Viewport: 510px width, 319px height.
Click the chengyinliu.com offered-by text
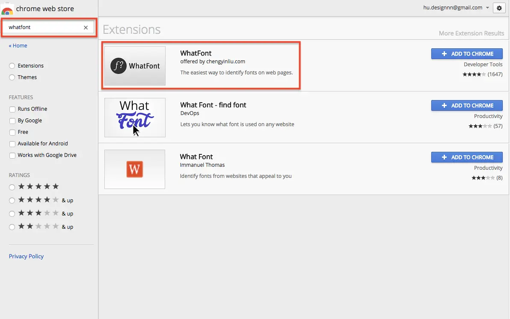pos(213,62)
